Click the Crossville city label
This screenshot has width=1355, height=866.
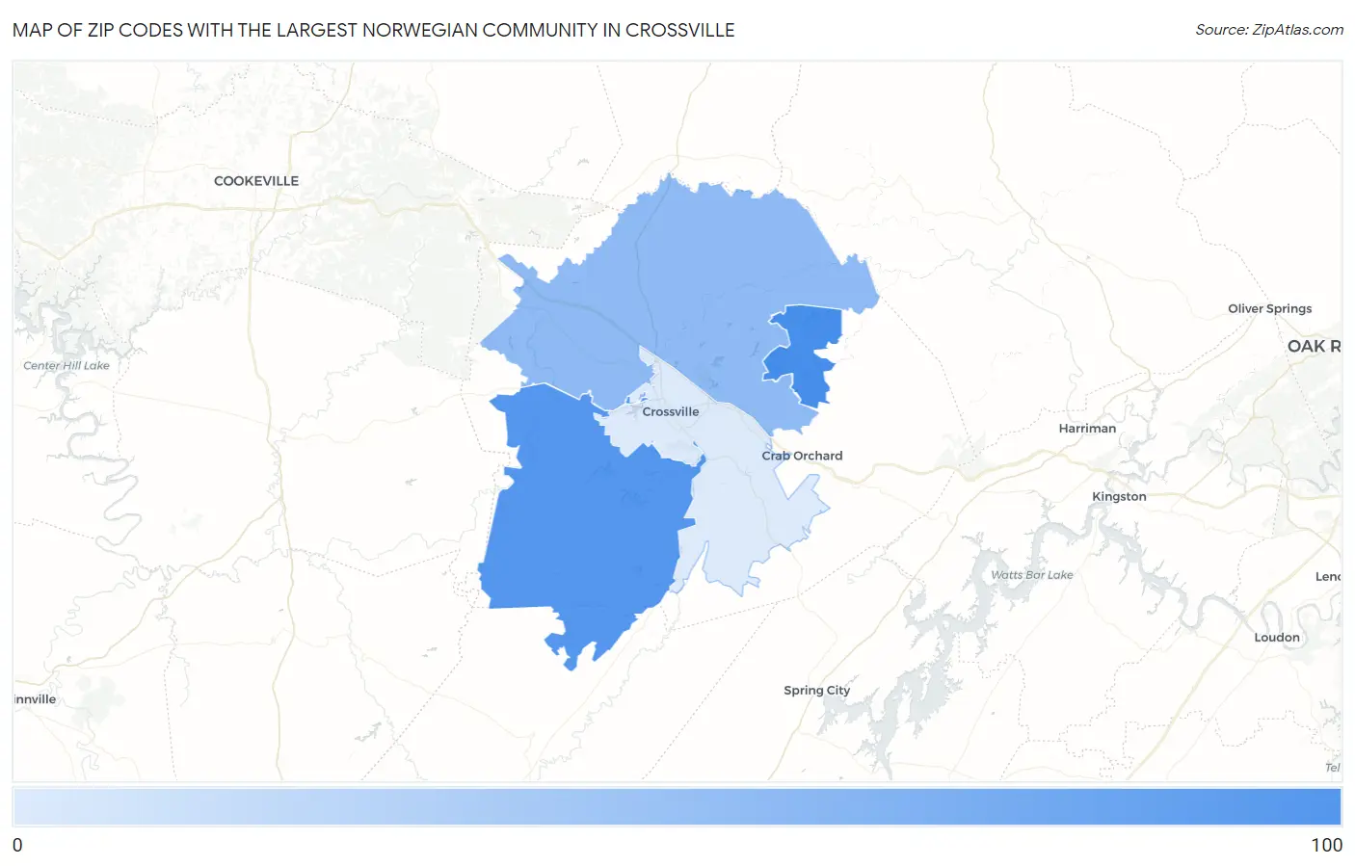pos(670,411)
